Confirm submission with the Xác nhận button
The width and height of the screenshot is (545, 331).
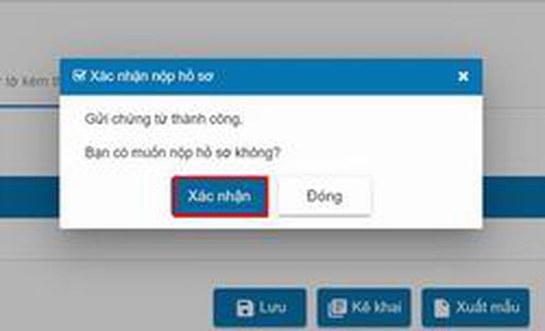(220, 196)
